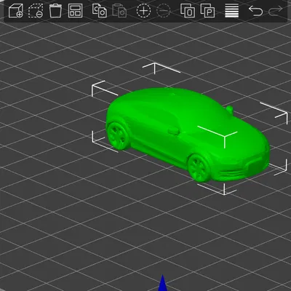Click the Delete all trash bin icon
Image resolution: width=291 pixels, height=291 pixels.
(x=55, y=11)
